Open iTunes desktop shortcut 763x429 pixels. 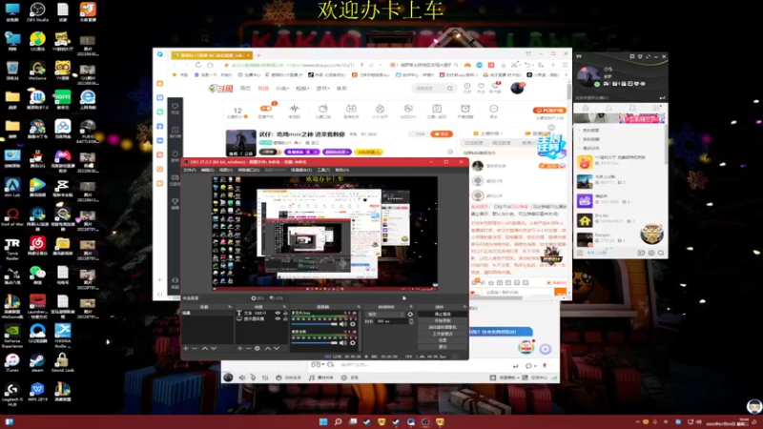(x=12, y=362)
